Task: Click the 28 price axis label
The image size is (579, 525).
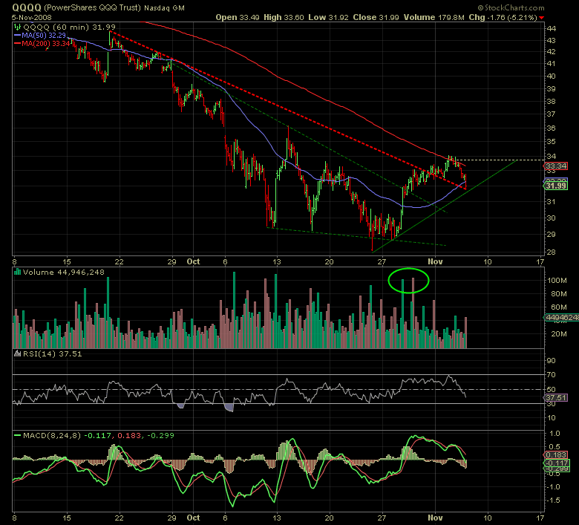Action: (x=552, y=252)
